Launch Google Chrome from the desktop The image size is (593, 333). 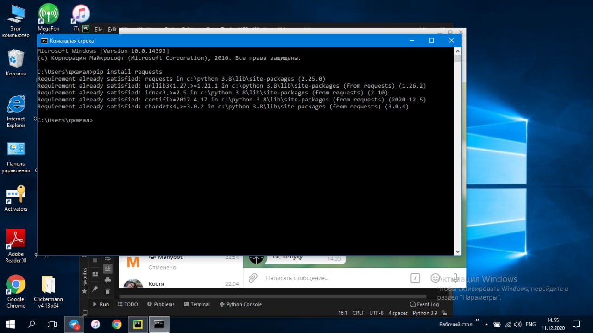click(x=16, y=292)
